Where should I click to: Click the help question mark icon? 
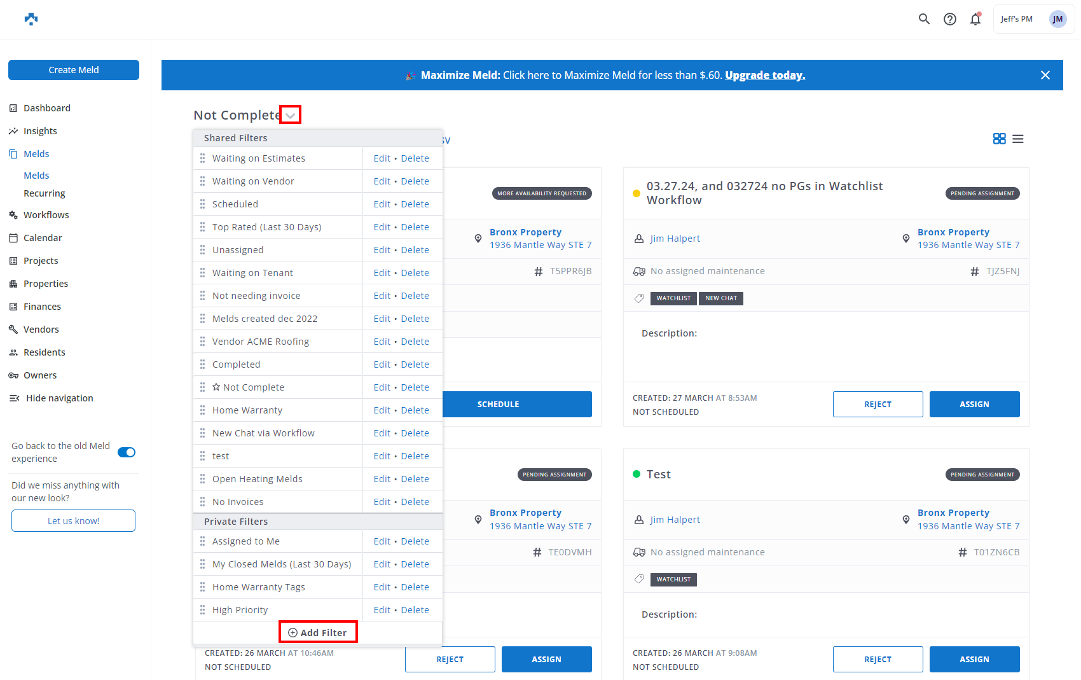coord(949,19)
